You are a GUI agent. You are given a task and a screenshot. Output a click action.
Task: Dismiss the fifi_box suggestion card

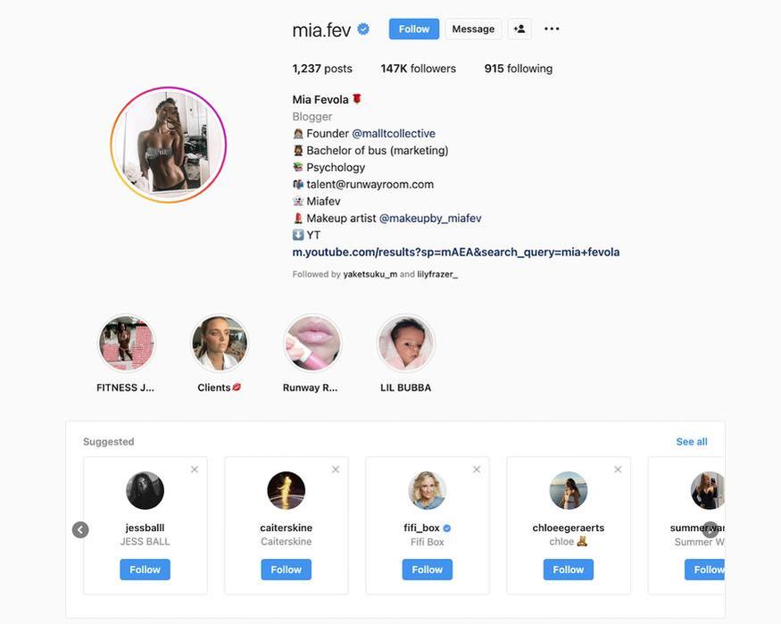[x=477, y=470]
